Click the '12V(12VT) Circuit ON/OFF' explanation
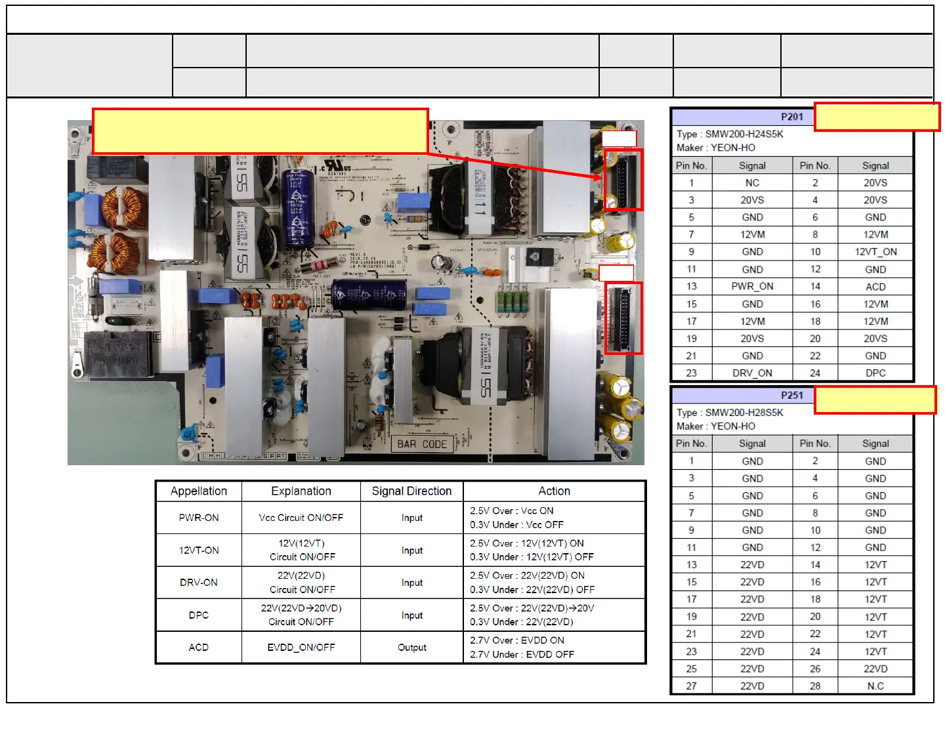The height and width of the screenshot is (746, 945). [302, 550]
